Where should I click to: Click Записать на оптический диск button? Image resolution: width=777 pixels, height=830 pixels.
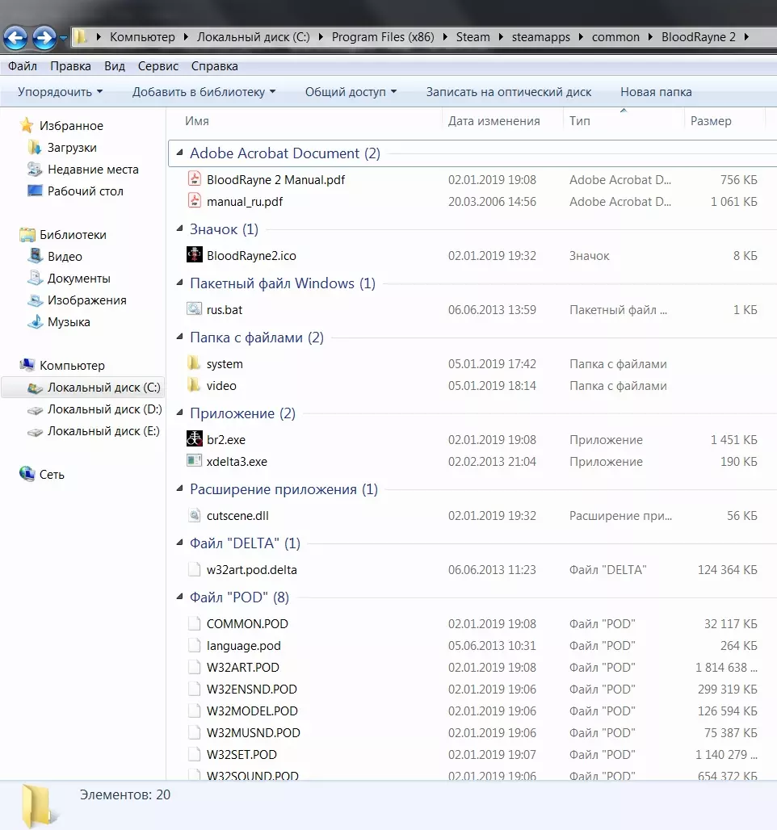[508, 92]
